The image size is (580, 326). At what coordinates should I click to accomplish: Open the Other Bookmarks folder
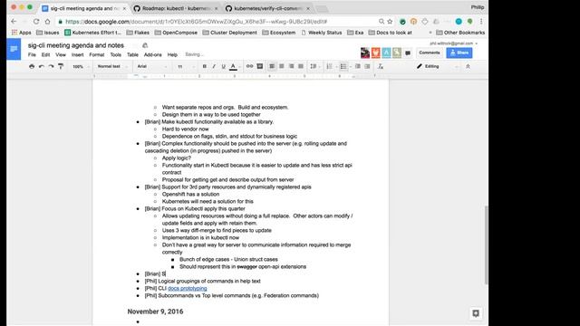460,33
